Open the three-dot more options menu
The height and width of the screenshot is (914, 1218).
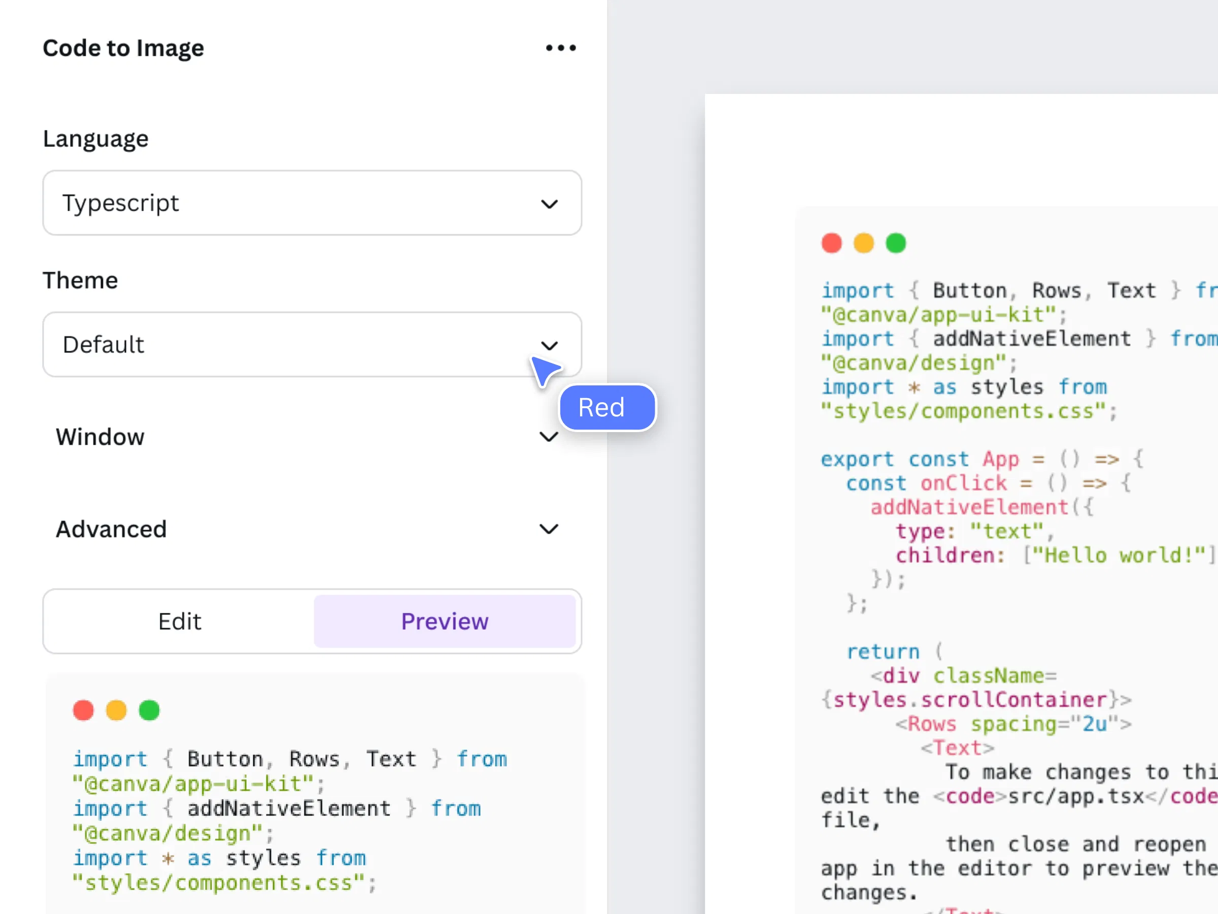[561, 48]
